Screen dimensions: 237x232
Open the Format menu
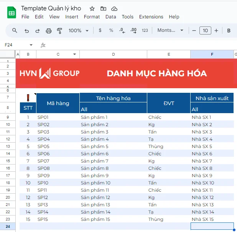click(x=92, y=17)
